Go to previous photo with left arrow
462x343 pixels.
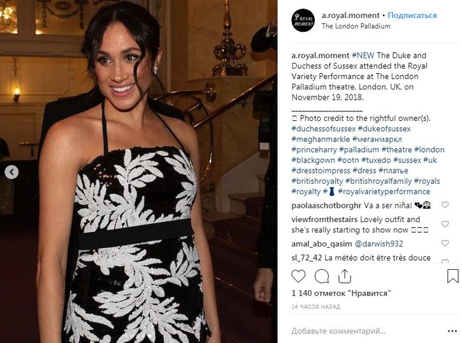point(12,172)
